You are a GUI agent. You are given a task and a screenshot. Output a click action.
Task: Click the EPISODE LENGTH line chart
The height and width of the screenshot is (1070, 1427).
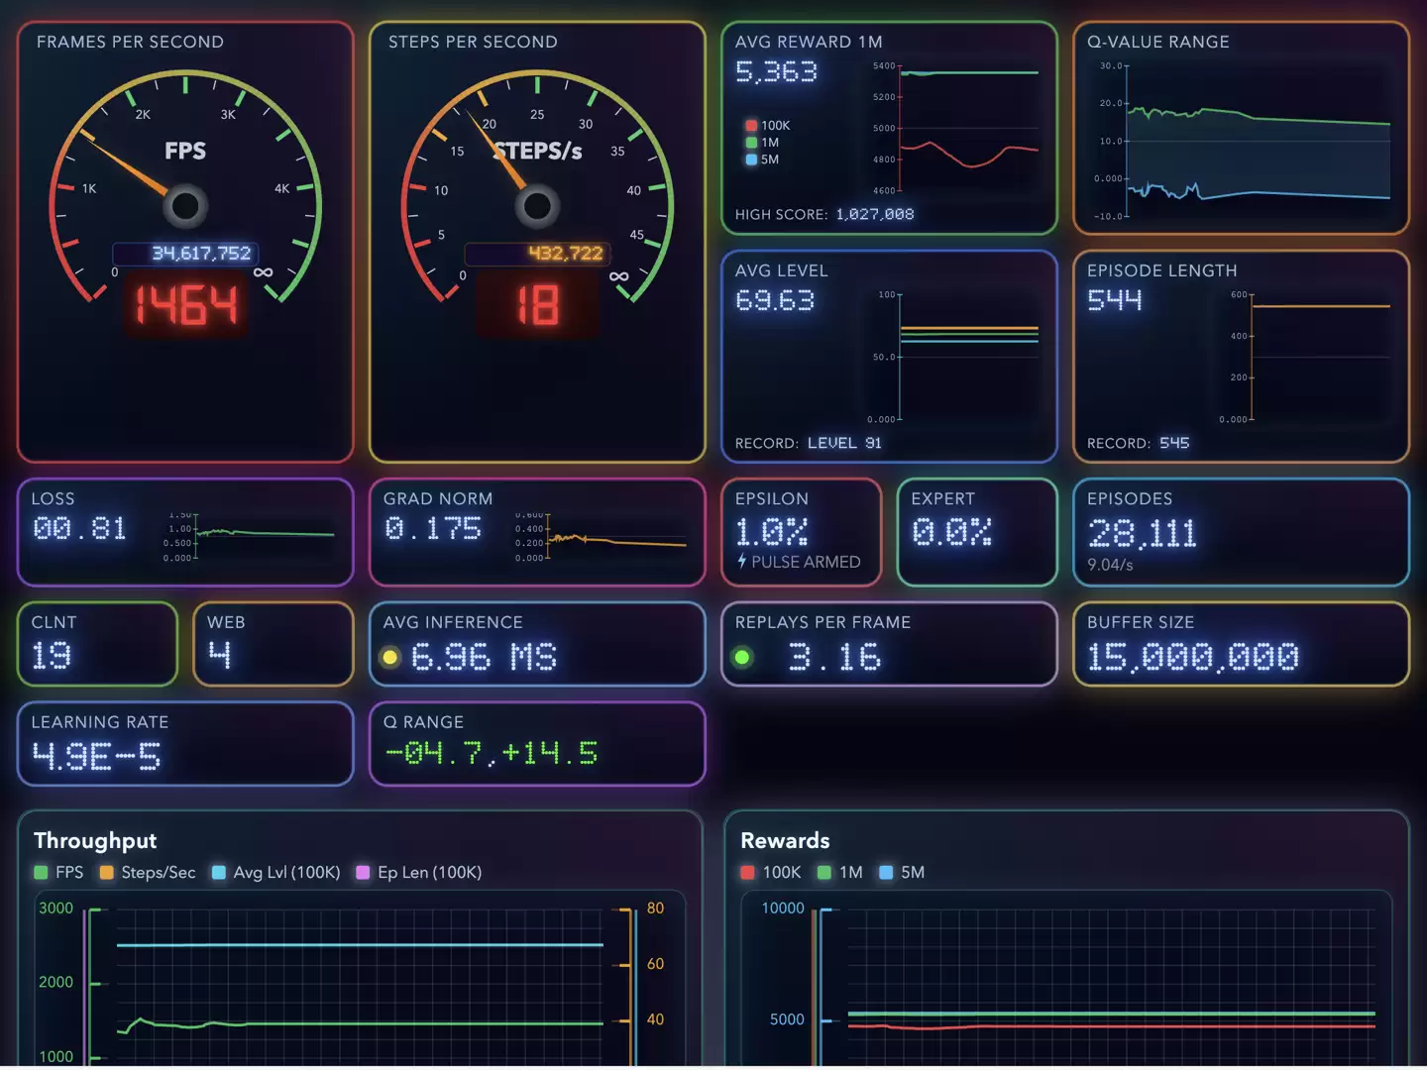pyautogui.click(x=1305, y=357)
